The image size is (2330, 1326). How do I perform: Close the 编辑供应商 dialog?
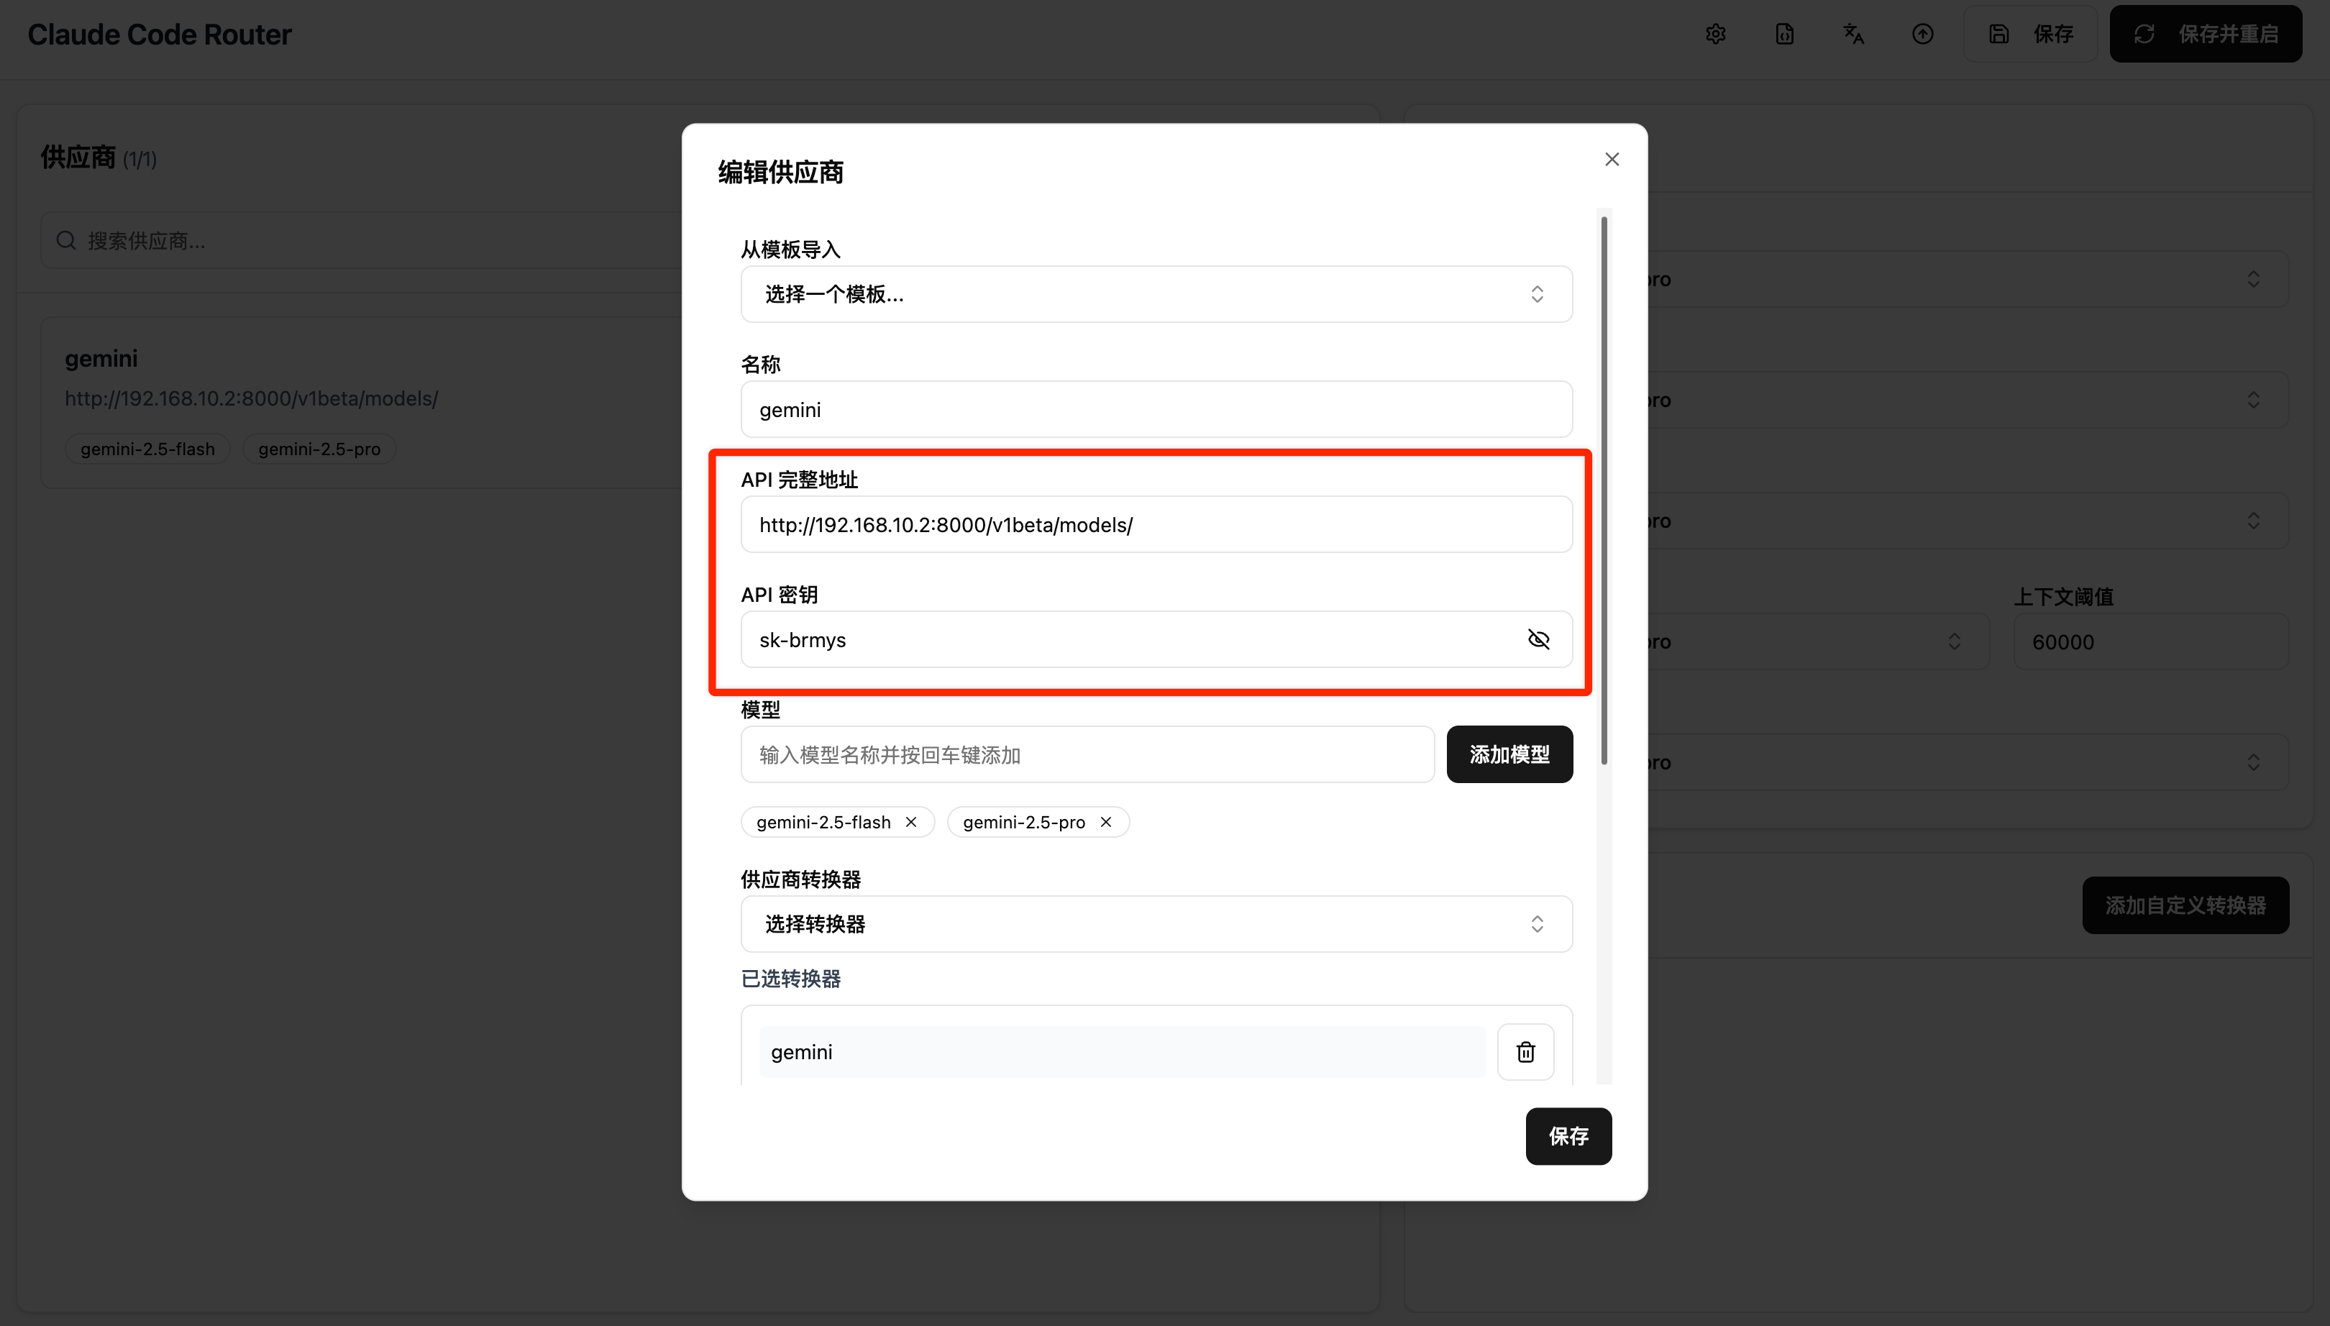pyautogui.click(x=1612, y=160)
